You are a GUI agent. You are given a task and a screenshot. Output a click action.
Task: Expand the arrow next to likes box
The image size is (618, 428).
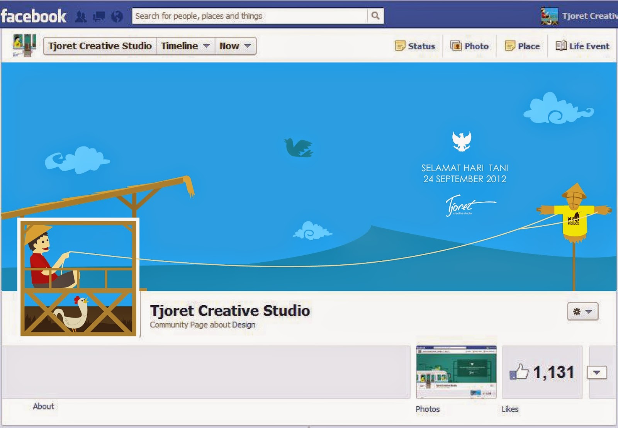click(597, 372)
